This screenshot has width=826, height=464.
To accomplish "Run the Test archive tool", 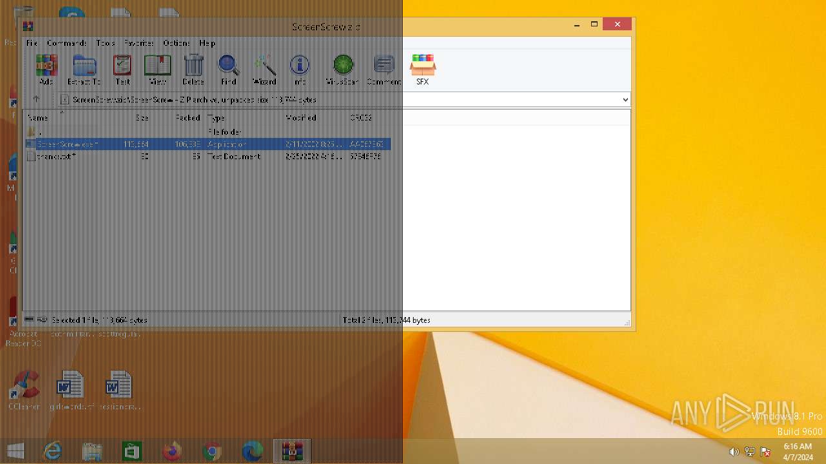I will click(122, 70).
